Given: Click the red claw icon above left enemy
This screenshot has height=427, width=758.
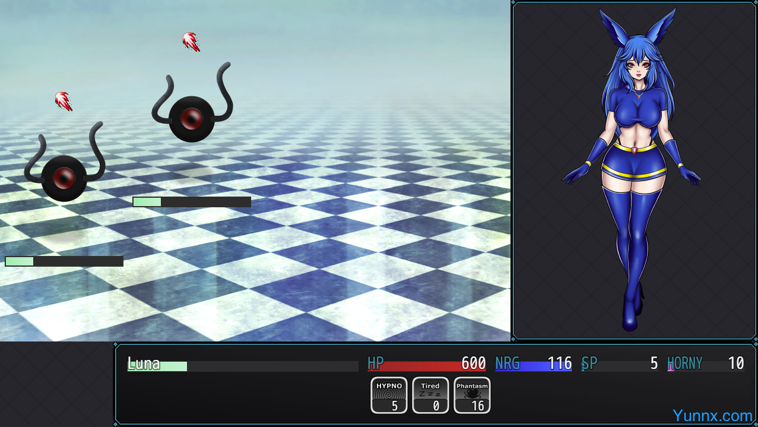Looking at the screenshot, I should pyautogui.click(x=64, y=101).
